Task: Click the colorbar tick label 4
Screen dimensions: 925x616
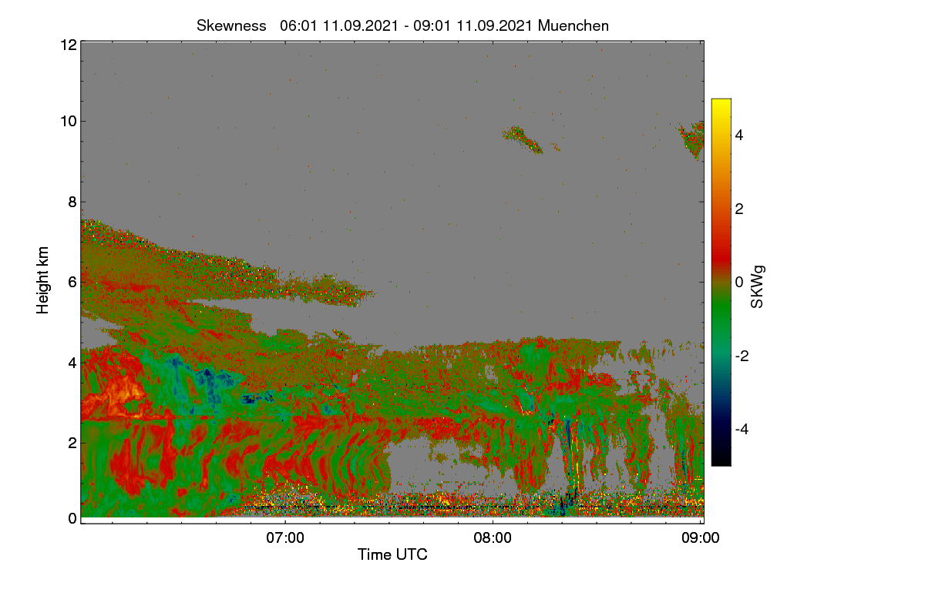Action: point(739,136)
